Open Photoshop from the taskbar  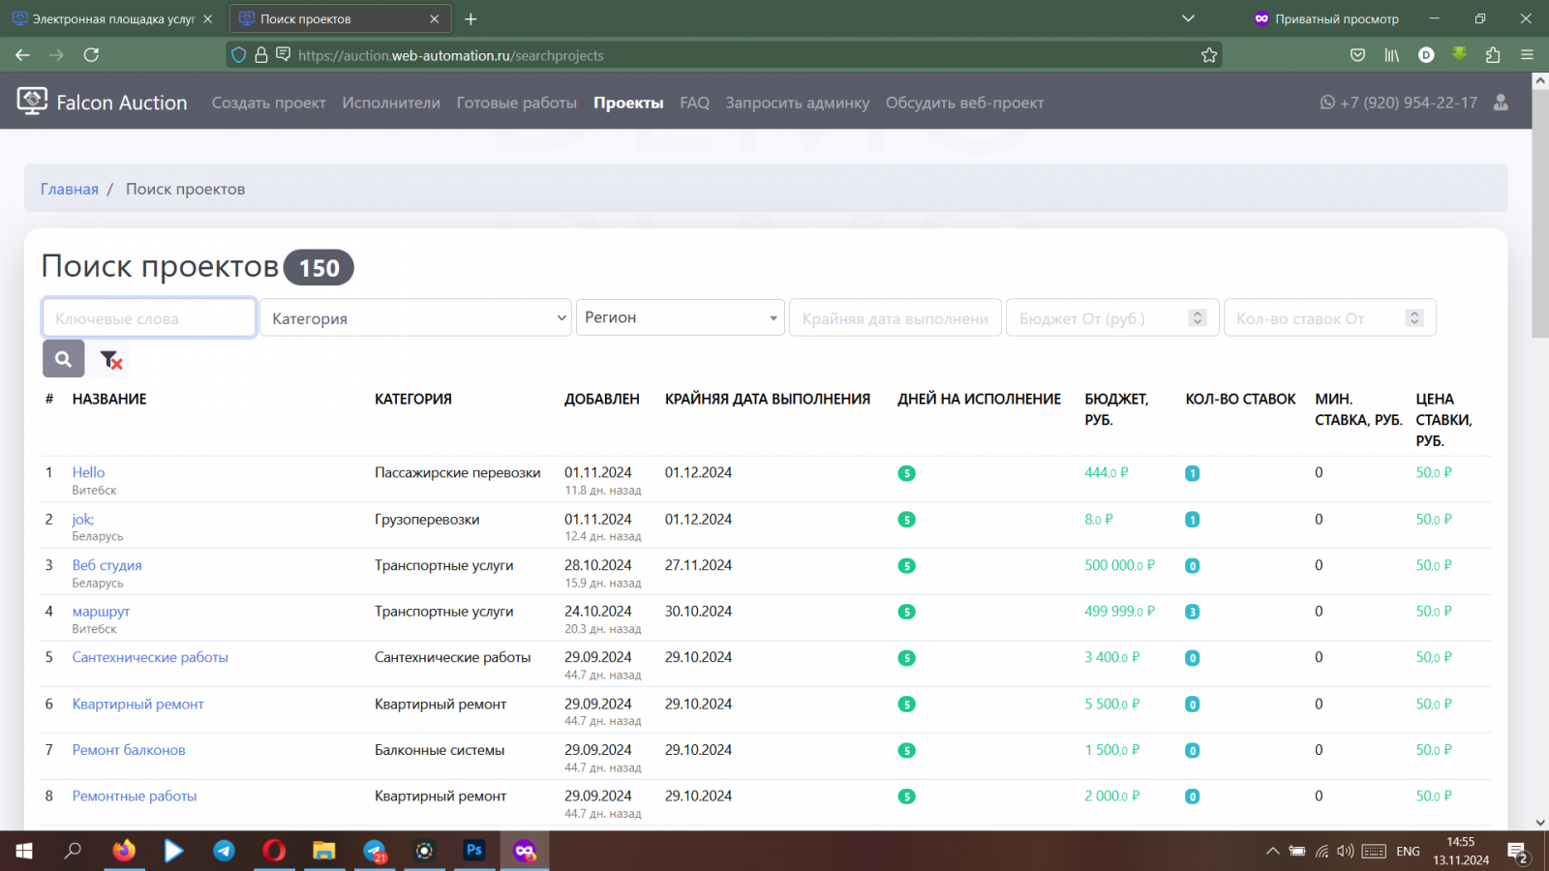pos(473,851)
